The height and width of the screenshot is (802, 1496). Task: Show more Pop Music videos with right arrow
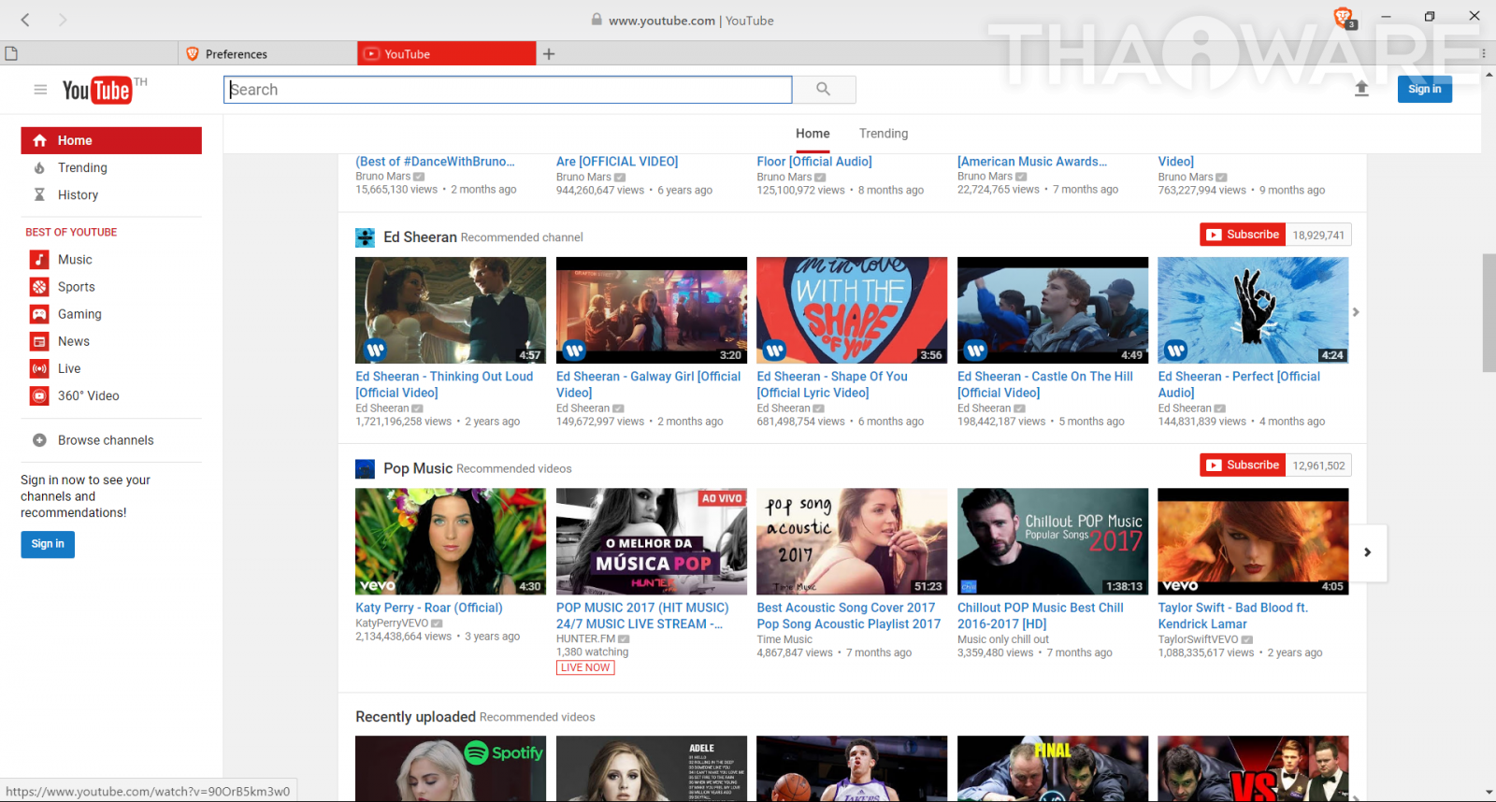coord(1368,552)
